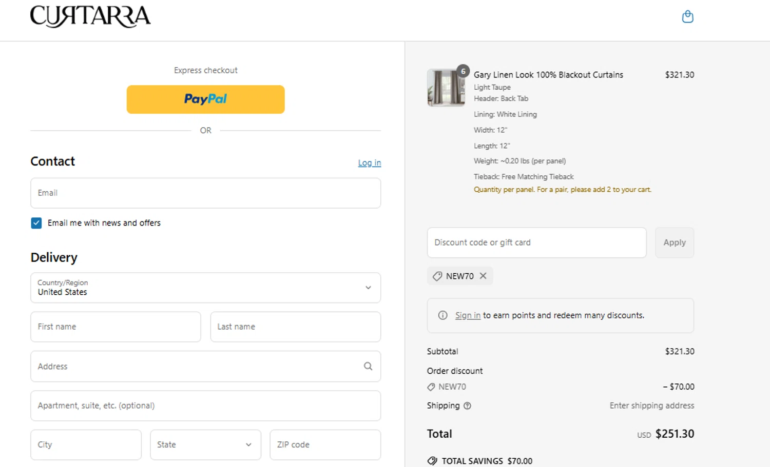Viewport: 770px width, 467px height.
Task: Click the $321.30 product price
Action: point(680,75)
